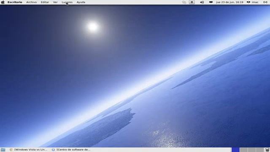The height and width of the screenshot is (152, 270).
Task: Switch to the Windows Vista vs Lin... window
Action: [28, 150]
